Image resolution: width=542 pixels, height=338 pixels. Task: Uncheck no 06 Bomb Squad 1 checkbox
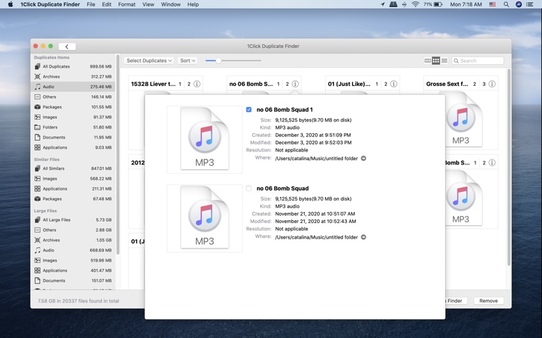[x=249, y=110]
